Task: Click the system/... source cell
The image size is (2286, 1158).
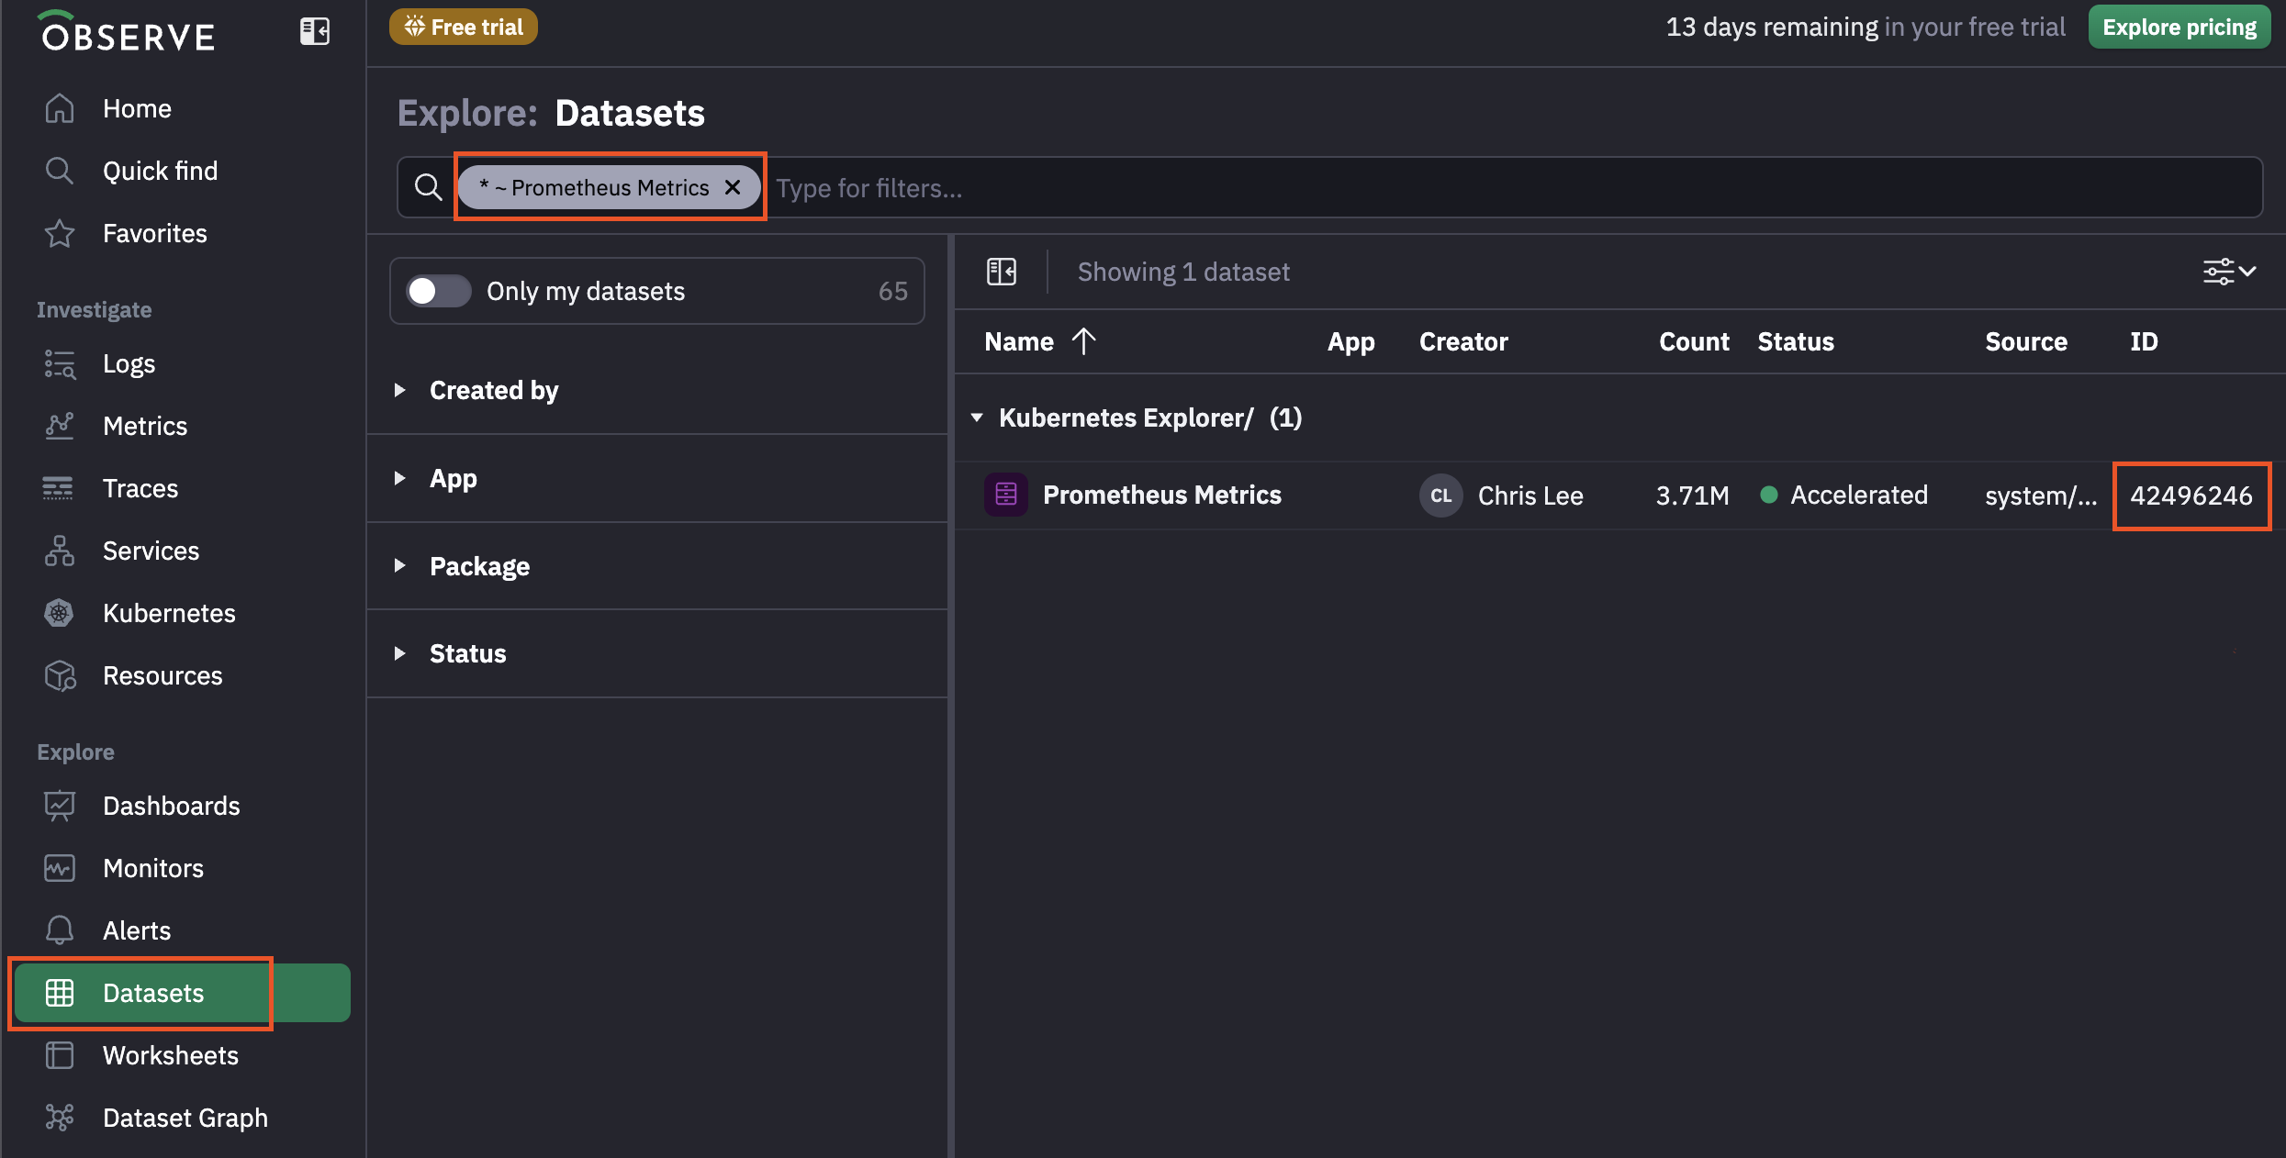Action: [x=2041, y=495]
